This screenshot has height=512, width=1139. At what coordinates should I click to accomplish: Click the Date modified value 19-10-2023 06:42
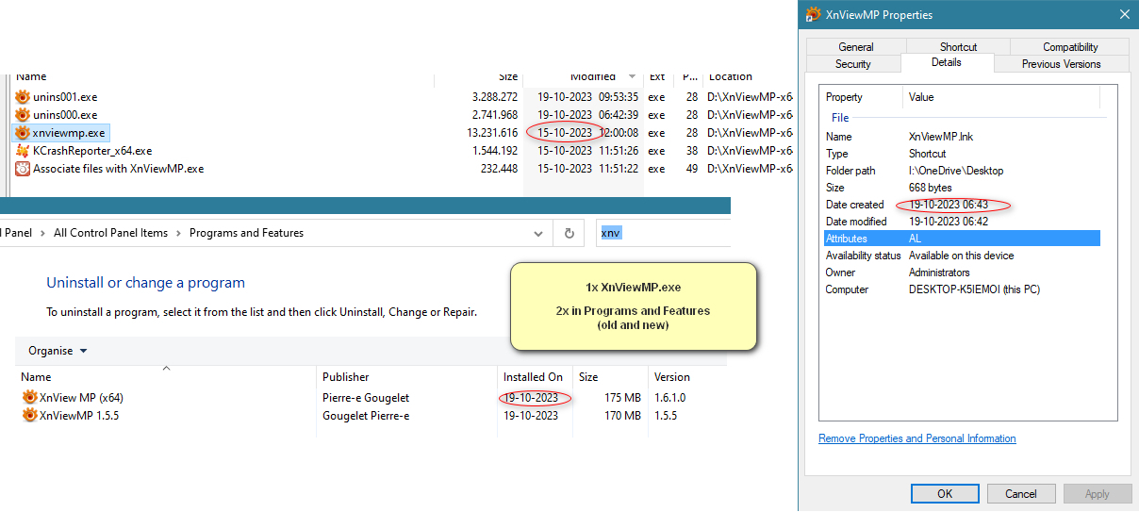(949, 222)
